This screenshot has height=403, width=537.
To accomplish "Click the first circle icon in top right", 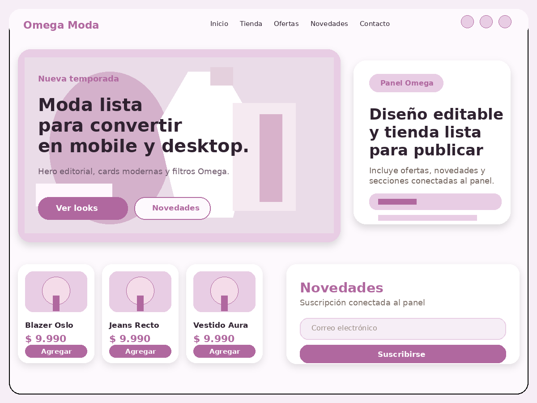I will pos(467,21).
